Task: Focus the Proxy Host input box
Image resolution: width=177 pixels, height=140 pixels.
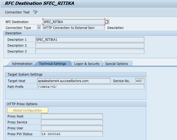Action: tap(72, 116)
